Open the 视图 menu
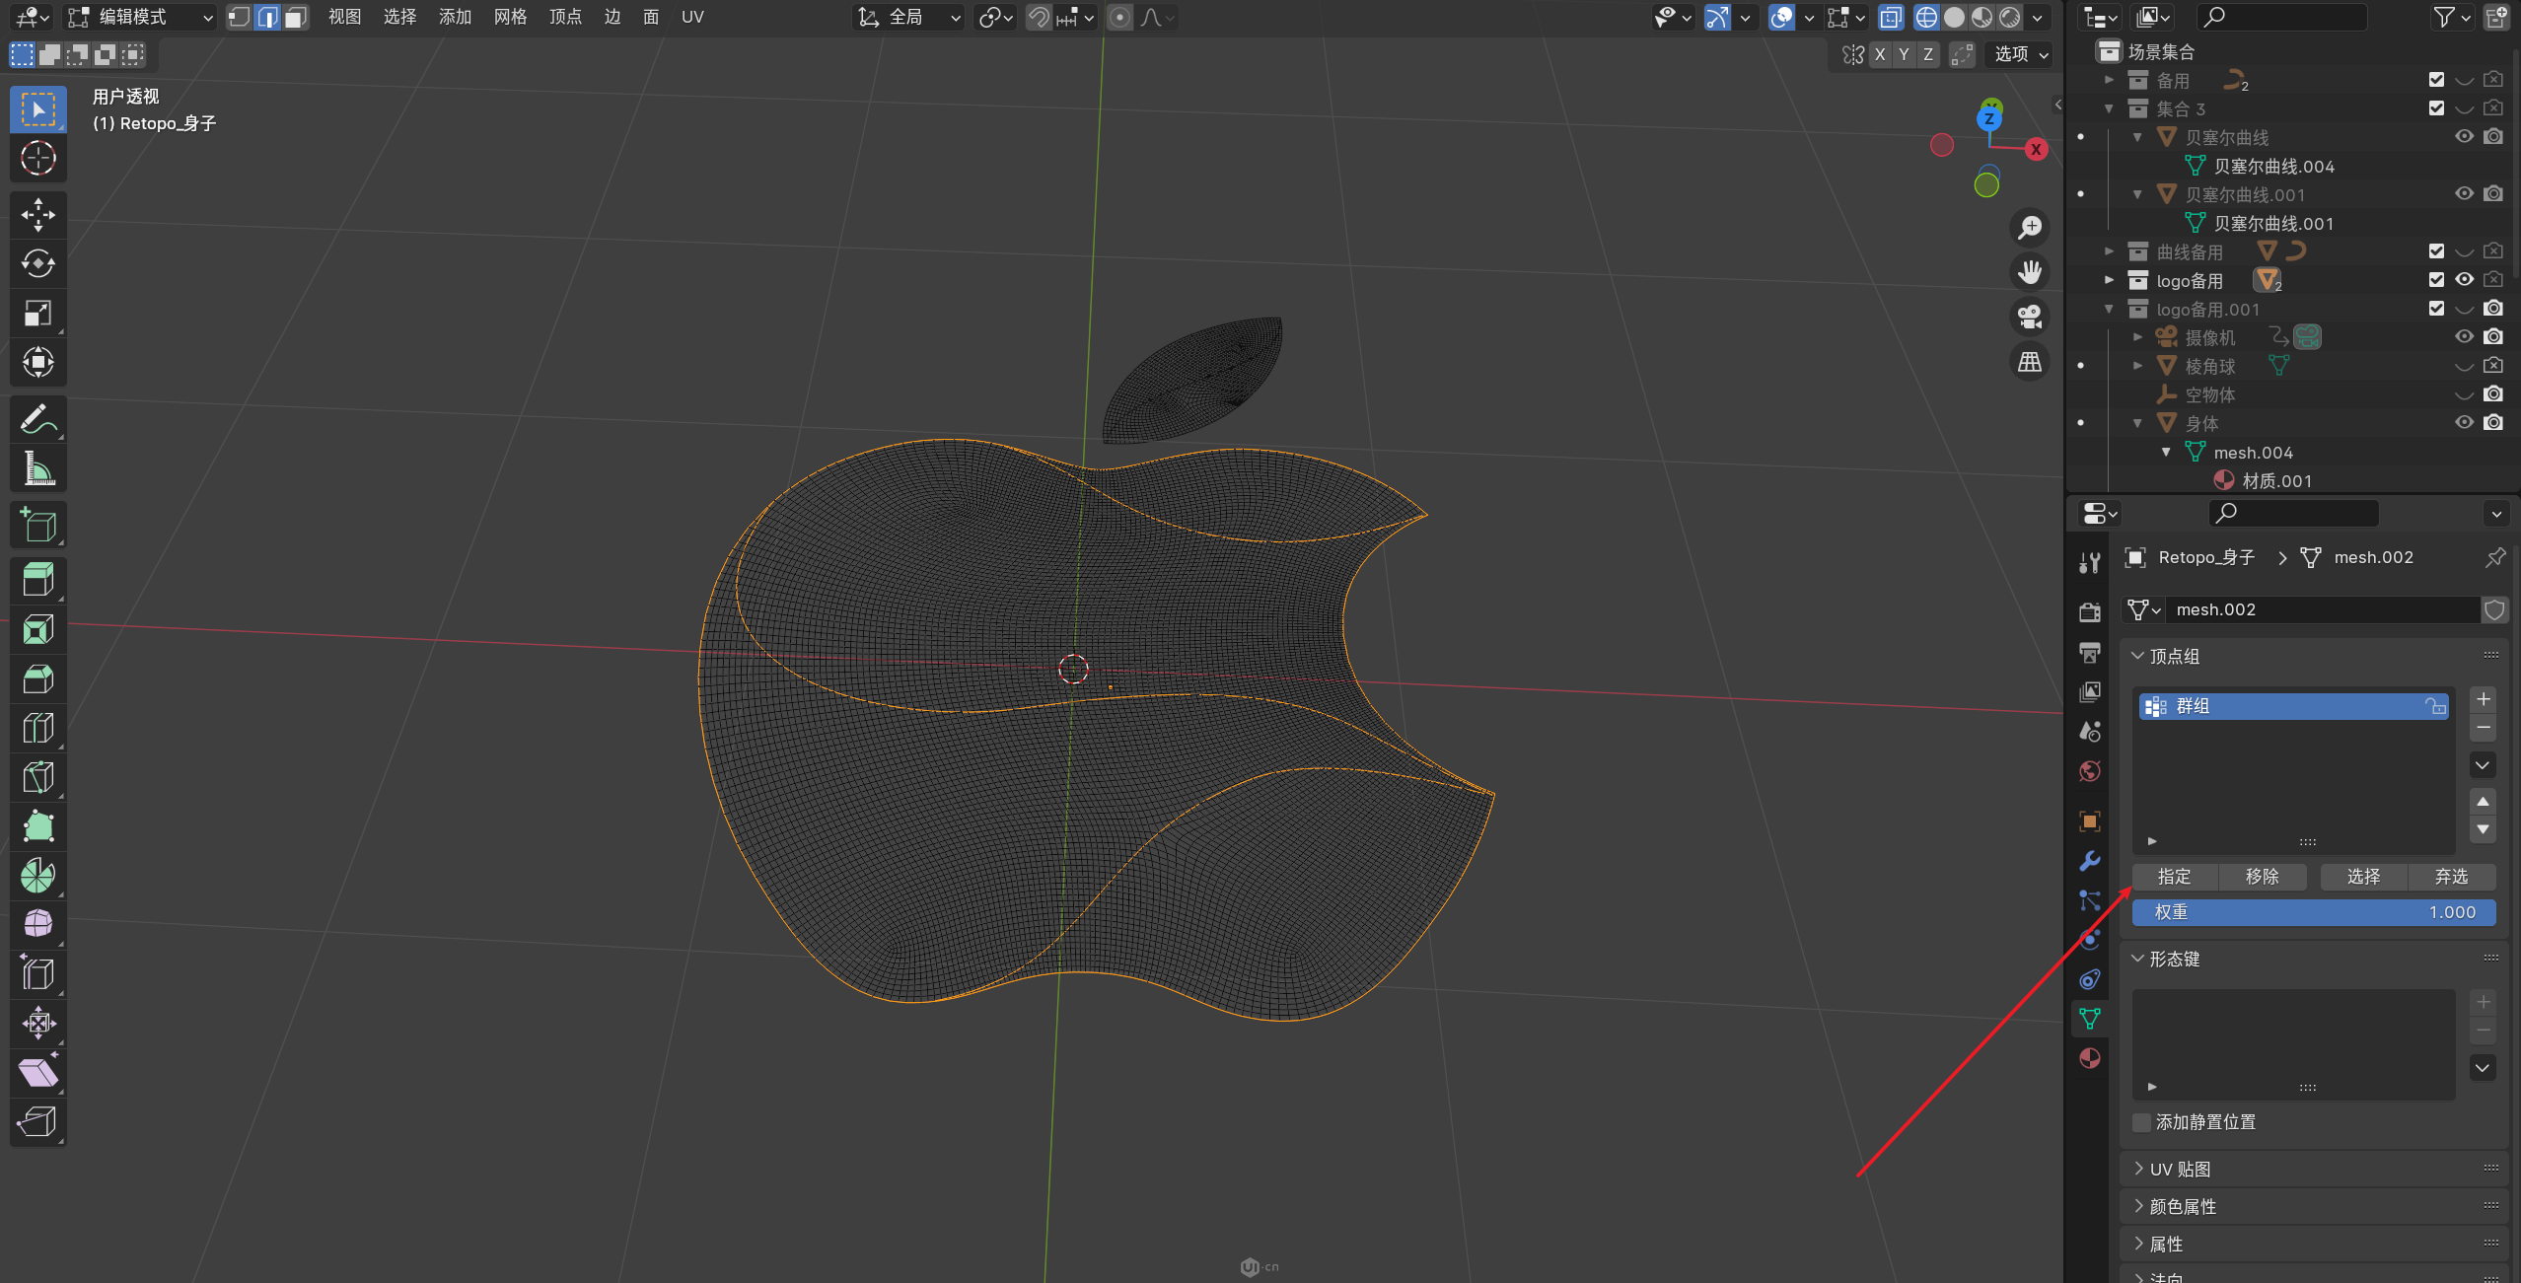Viewport: 2521px width, 1283px height. tap(345, 17)
